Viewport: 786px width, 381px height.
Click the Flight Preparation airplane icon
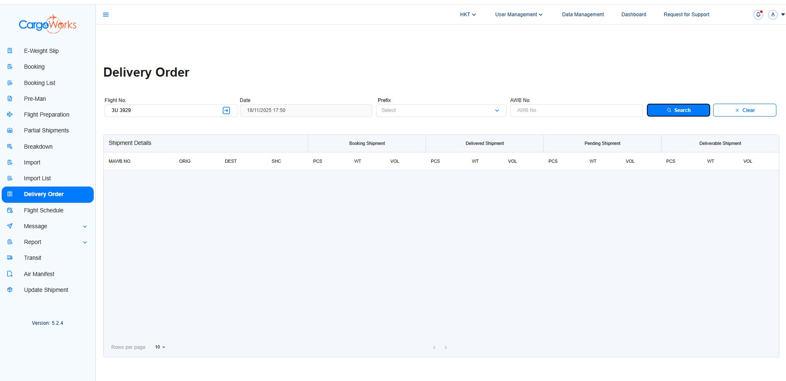10,115
